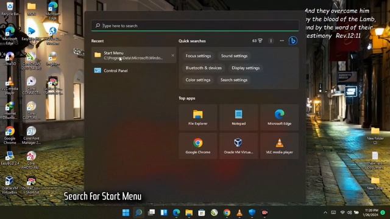Remove Start Menu from recent list
The width and height of the screenshot is (390, 219).
(173, 55)
